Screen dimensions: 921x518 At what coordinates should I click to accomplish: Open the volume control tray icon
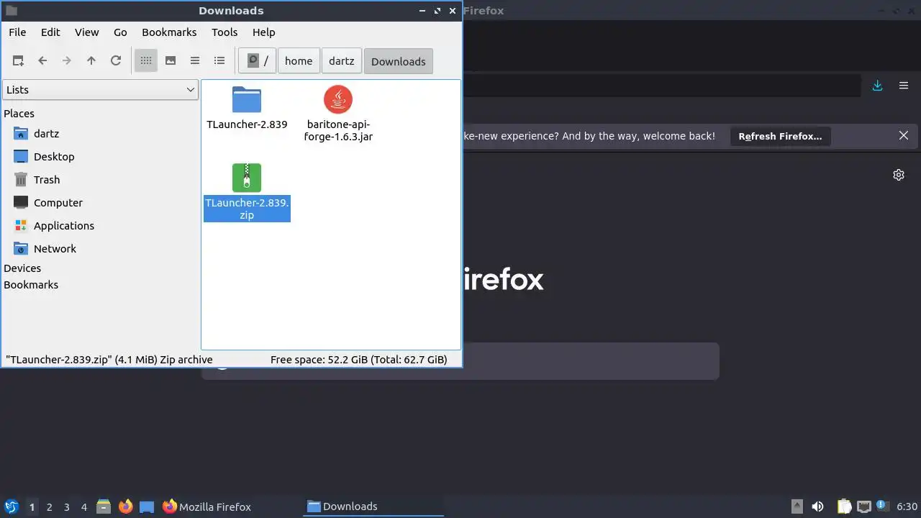coord(817,506)
